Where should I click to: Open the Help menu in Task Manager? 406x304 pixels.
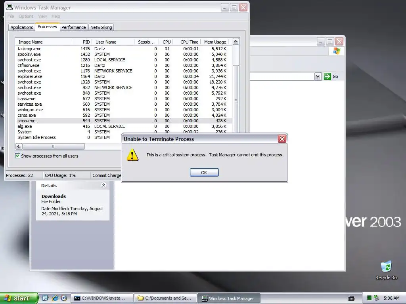point(56,16)
